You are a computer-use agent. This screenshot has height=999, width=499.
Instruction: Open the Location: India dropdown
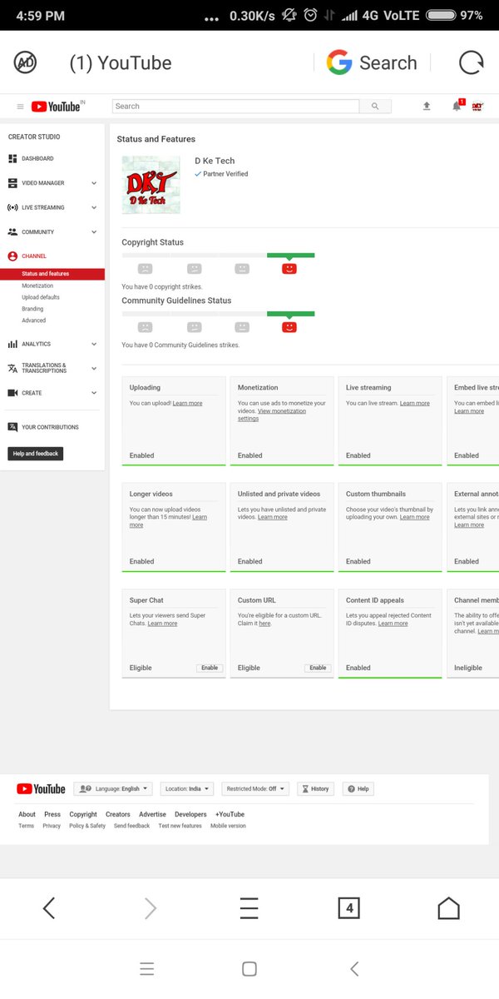click(187, 788)
